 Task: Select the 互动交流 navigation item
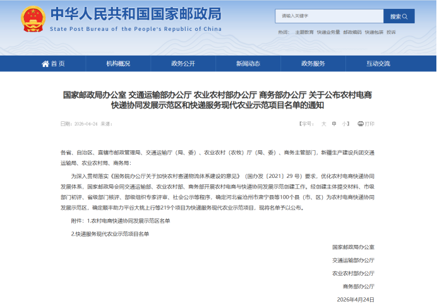click(x=378, y=64)
